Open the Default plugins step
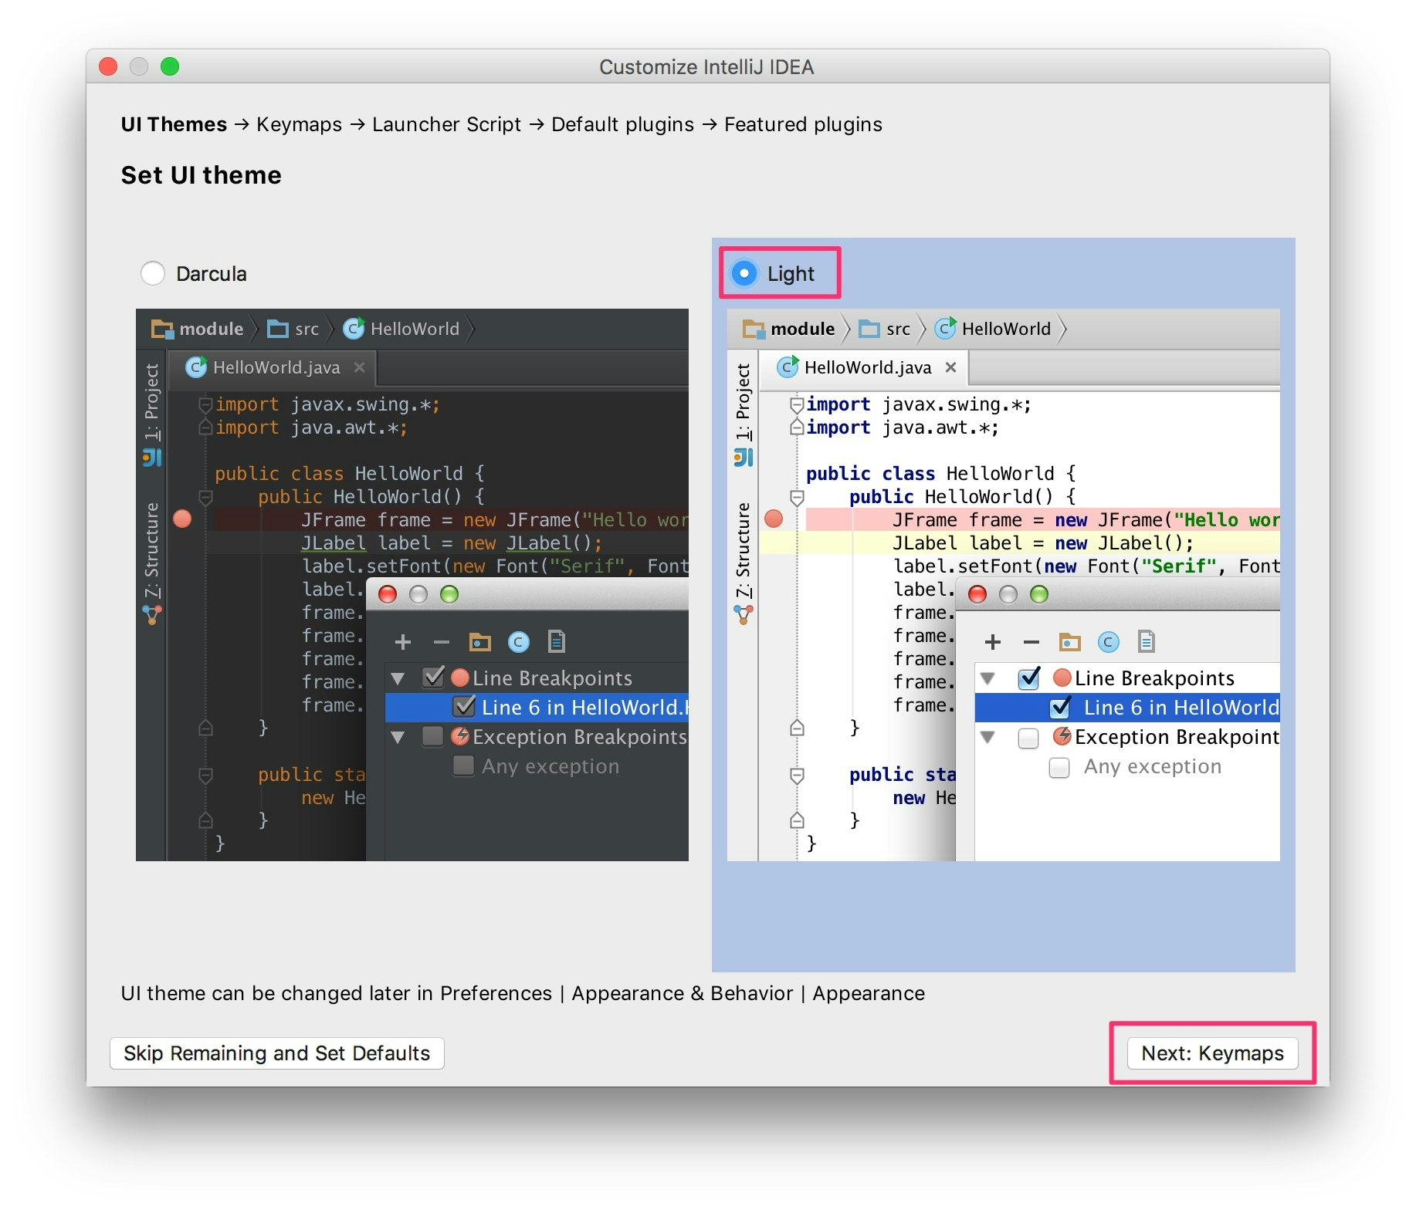Image resolution: width=1416 pixels, height=1210 pixels. click(x=622, y=124)
